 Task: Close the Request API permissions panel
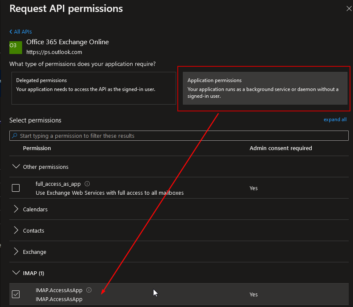click(349, 9)
